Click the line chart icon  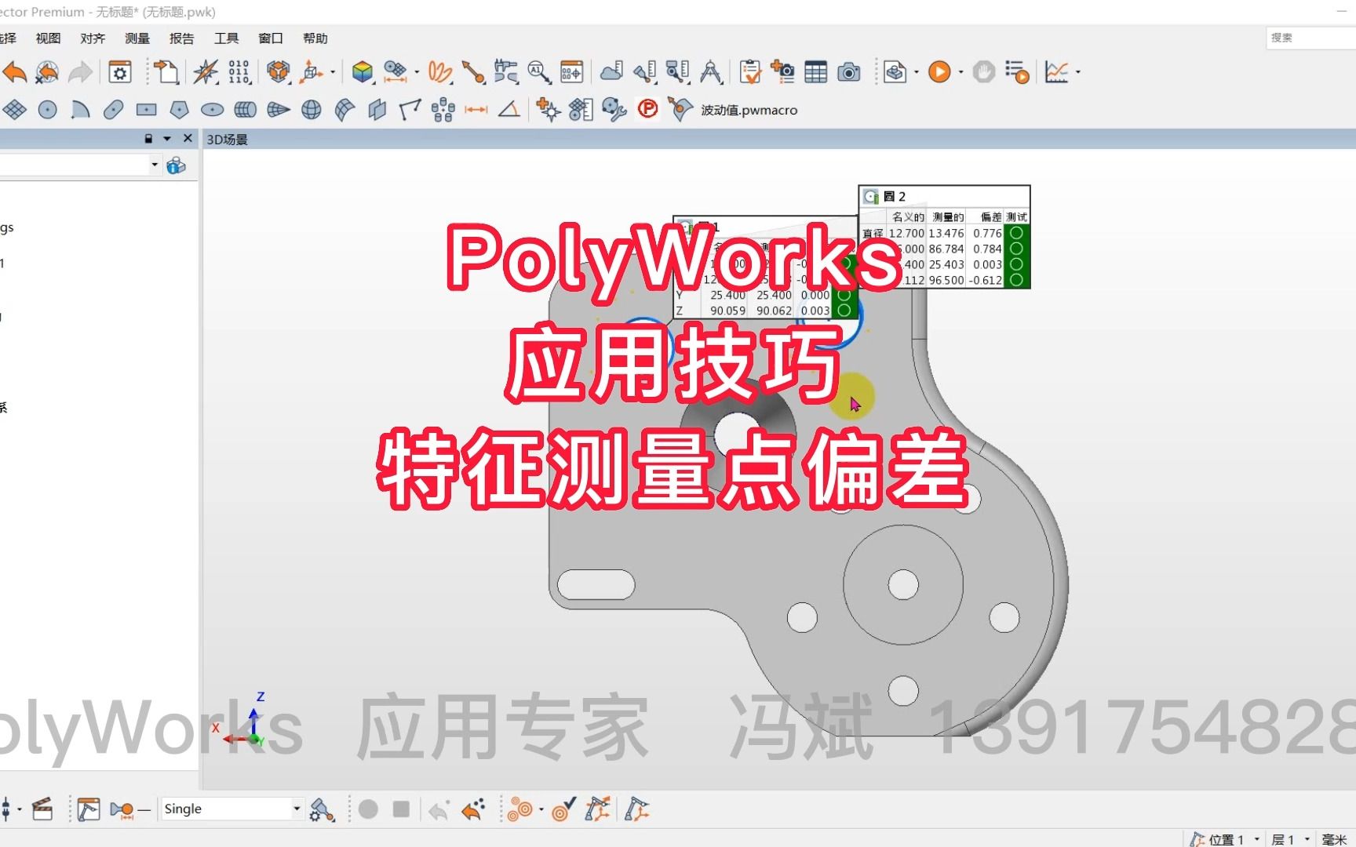1056,72
